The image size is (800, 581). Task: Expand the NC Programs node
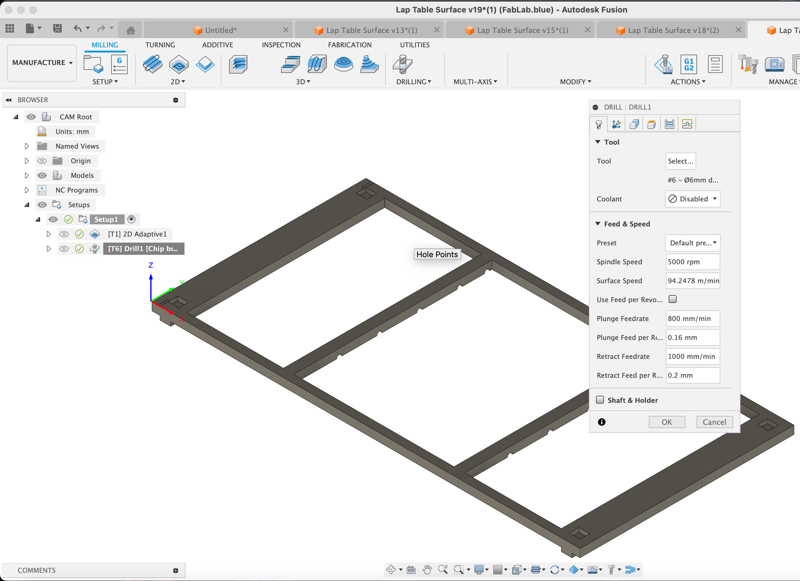coord(27,190)
